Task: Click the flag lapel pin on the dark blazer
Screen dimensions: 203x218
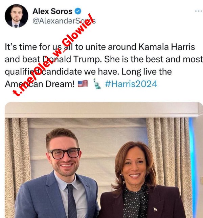Action: [x=155, y=209]
